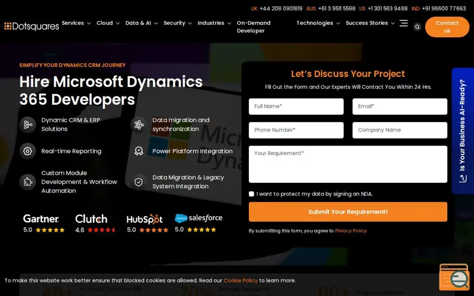Click the Contact us button
Screen dimensions: 474x296
(x=447, y=27)
